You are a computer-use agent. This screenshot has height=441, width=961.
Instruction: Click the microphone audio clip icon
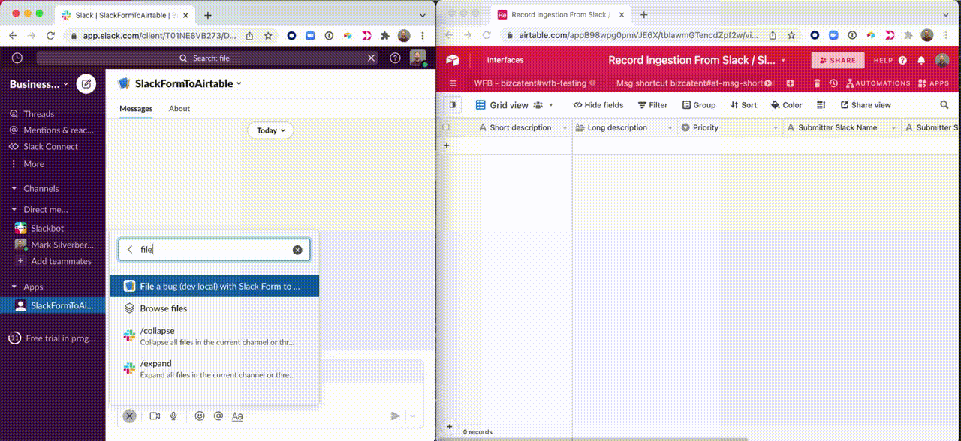point(173,415)
